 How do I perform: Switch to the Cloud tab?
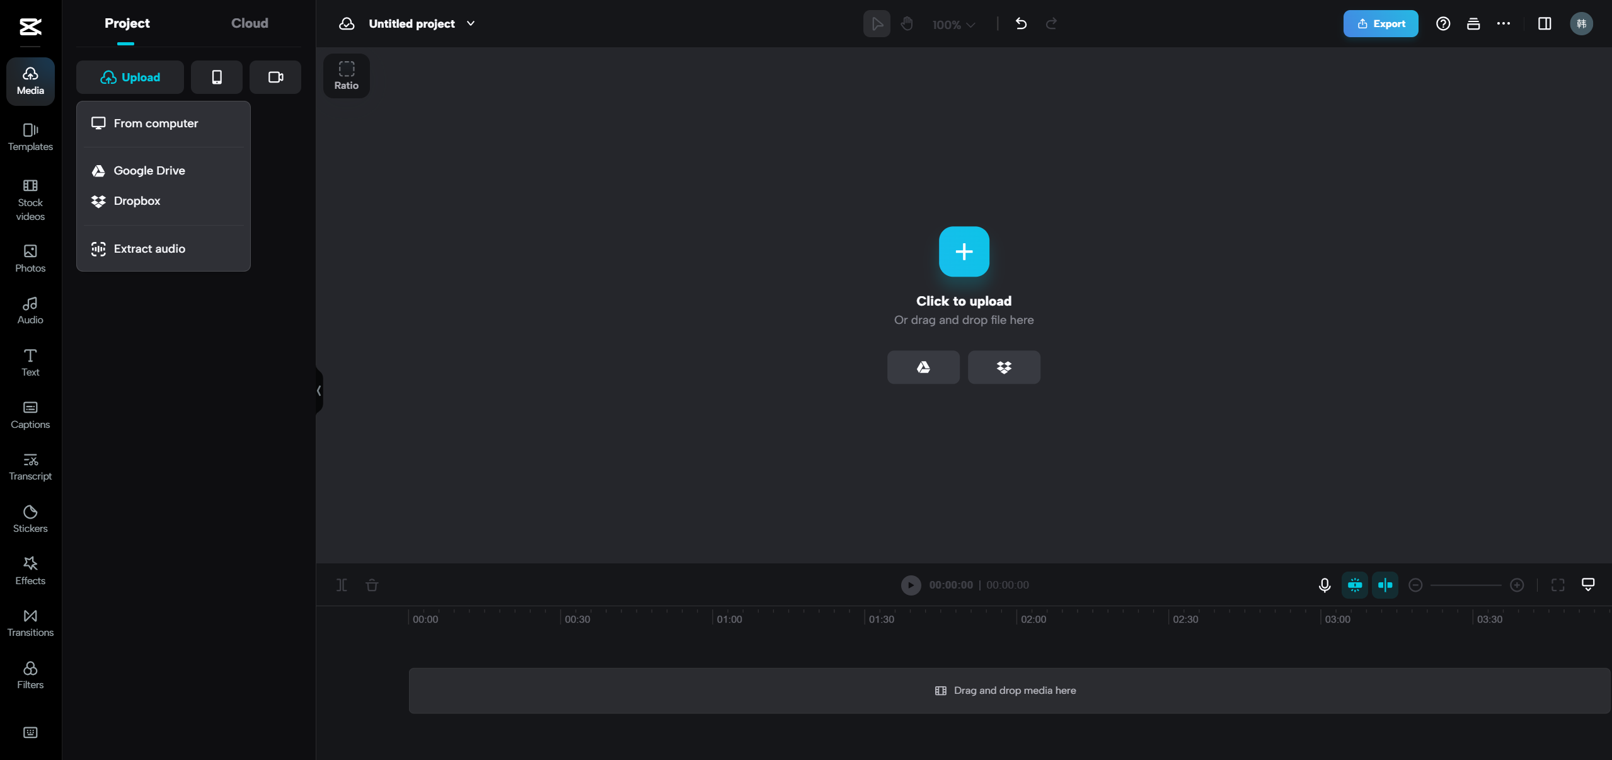249,23
